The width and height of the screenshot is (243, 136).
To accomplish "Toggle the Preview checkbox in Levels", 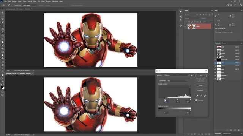I will (x=196, y=100).
